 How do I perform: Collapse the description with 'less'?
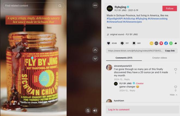point(109,27)
